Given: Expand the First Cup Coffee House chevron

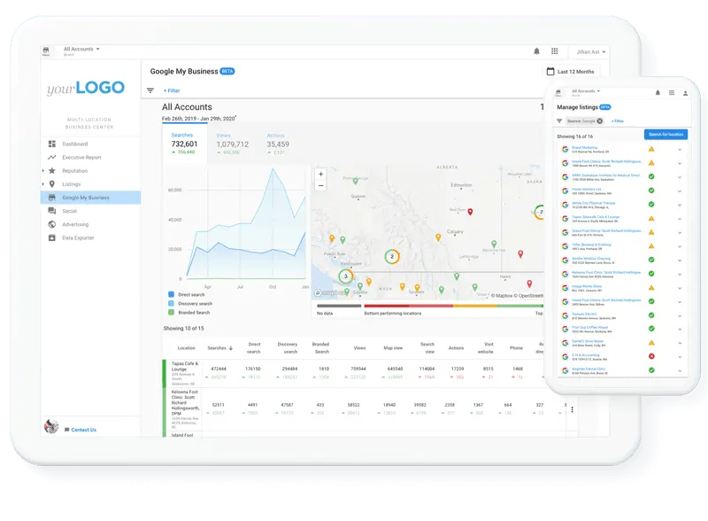Looking at the screenshot, I should click(x=680, y=330).
